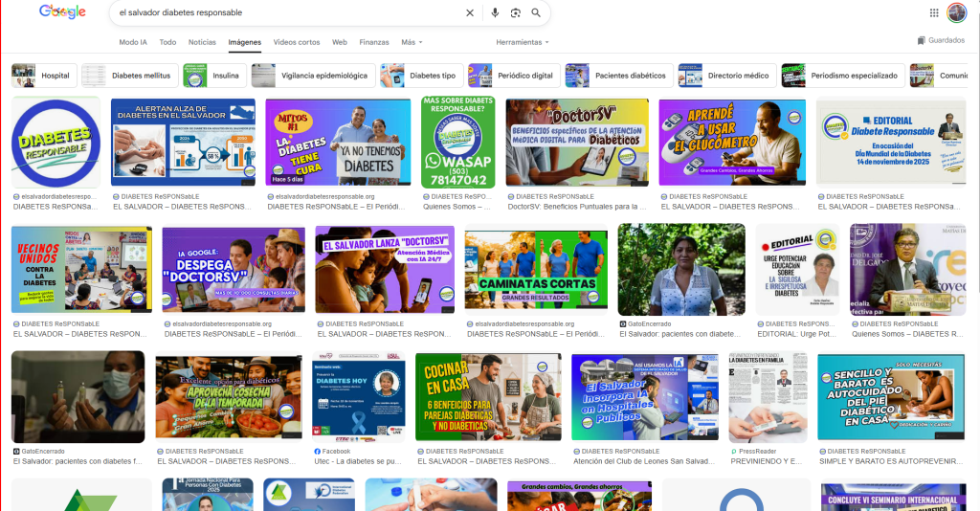Open the Cocinar en Casa image result

tap(488, 396)
